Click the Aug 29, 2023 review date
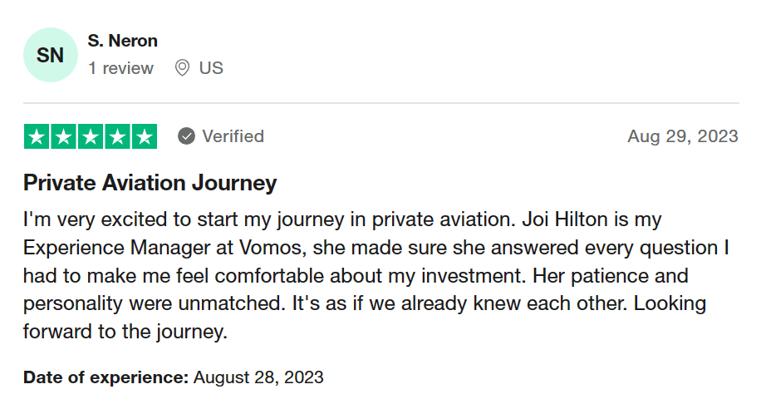The width and height of the screenshot is (761, 404). 683,136
